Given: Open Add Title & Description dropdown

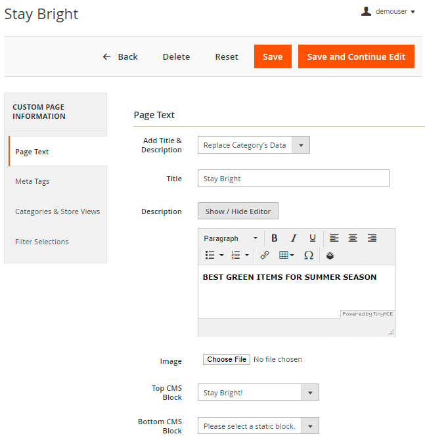Looking at the screenshot, I should pyautogui.click(x=253, y=145).
